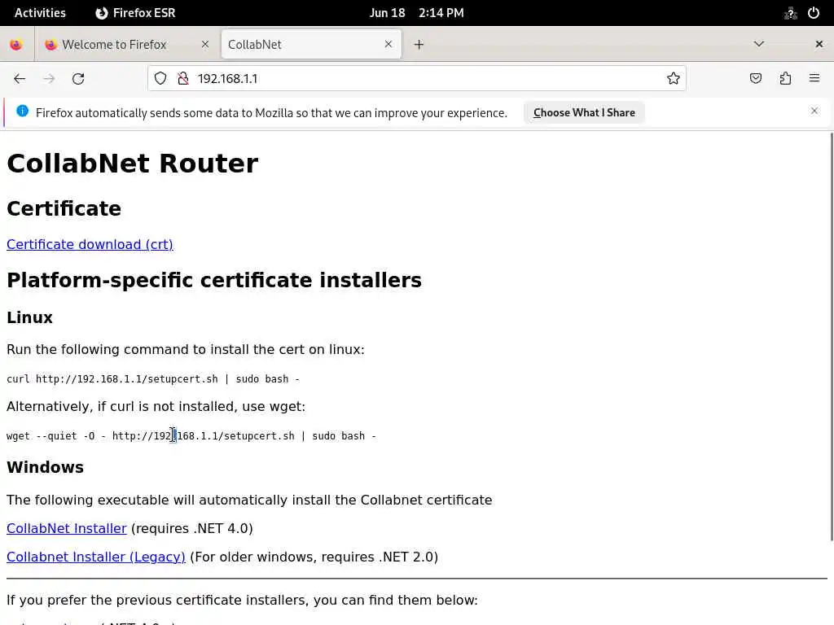Click the Platform-specific certificate installers heading
This screenshot has height=625, width=834.
tap(214, 280)
